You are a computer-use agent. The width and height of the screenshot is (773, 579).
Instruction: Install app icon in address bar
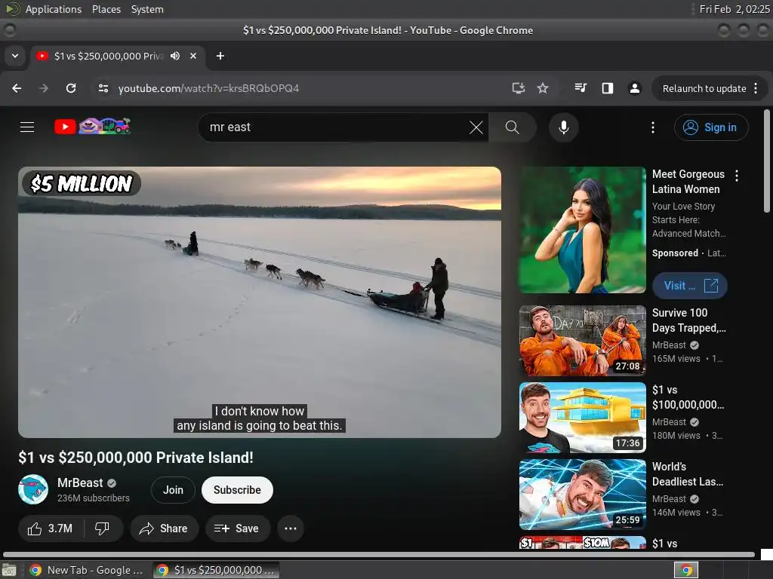click(518, 88)
